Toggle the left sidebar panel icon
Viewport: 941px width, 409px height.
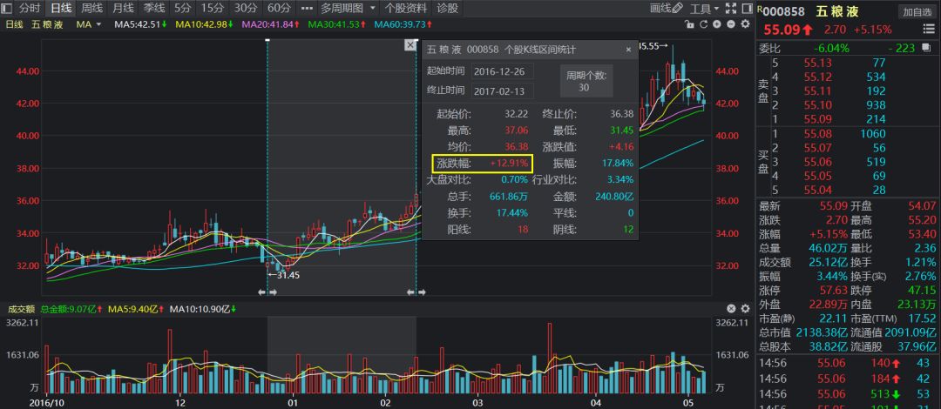coord(7,9)
